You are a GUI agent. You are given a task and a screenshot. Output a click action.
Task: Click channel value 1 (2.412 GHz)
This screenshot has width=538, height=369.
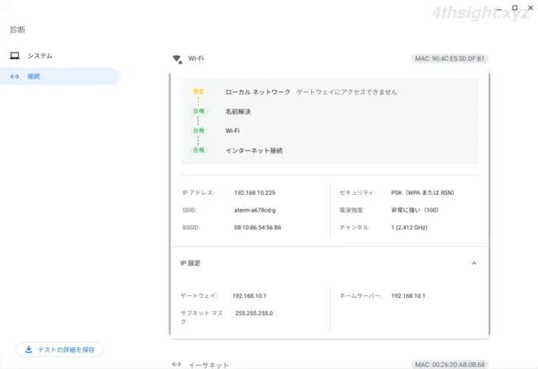tap(409, 227)
